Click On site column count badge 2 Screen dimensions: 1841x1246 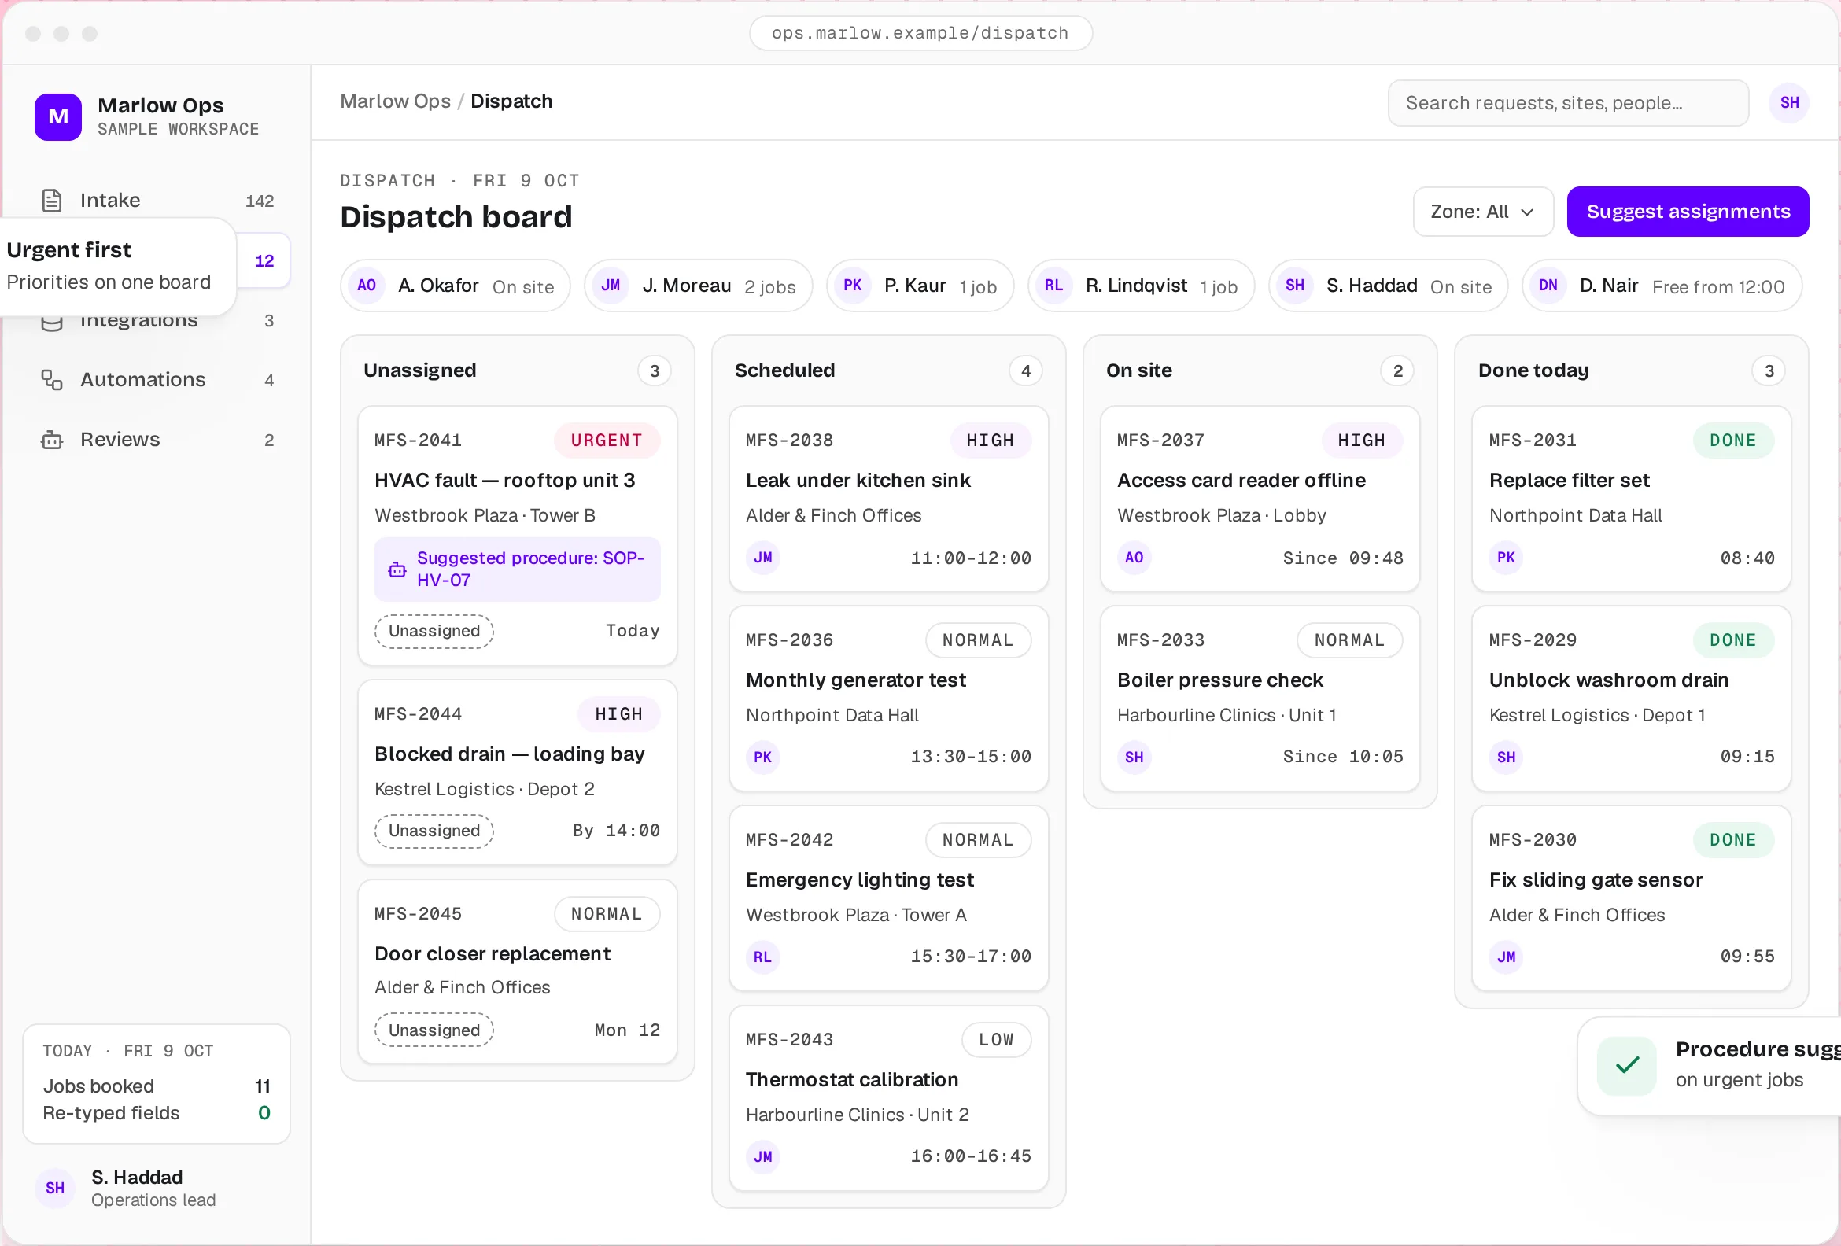coord(1397,370)
